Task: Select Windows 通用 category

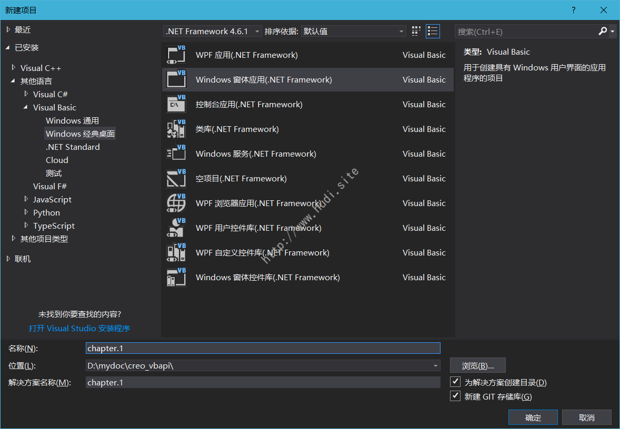Action: click(72, 120)
